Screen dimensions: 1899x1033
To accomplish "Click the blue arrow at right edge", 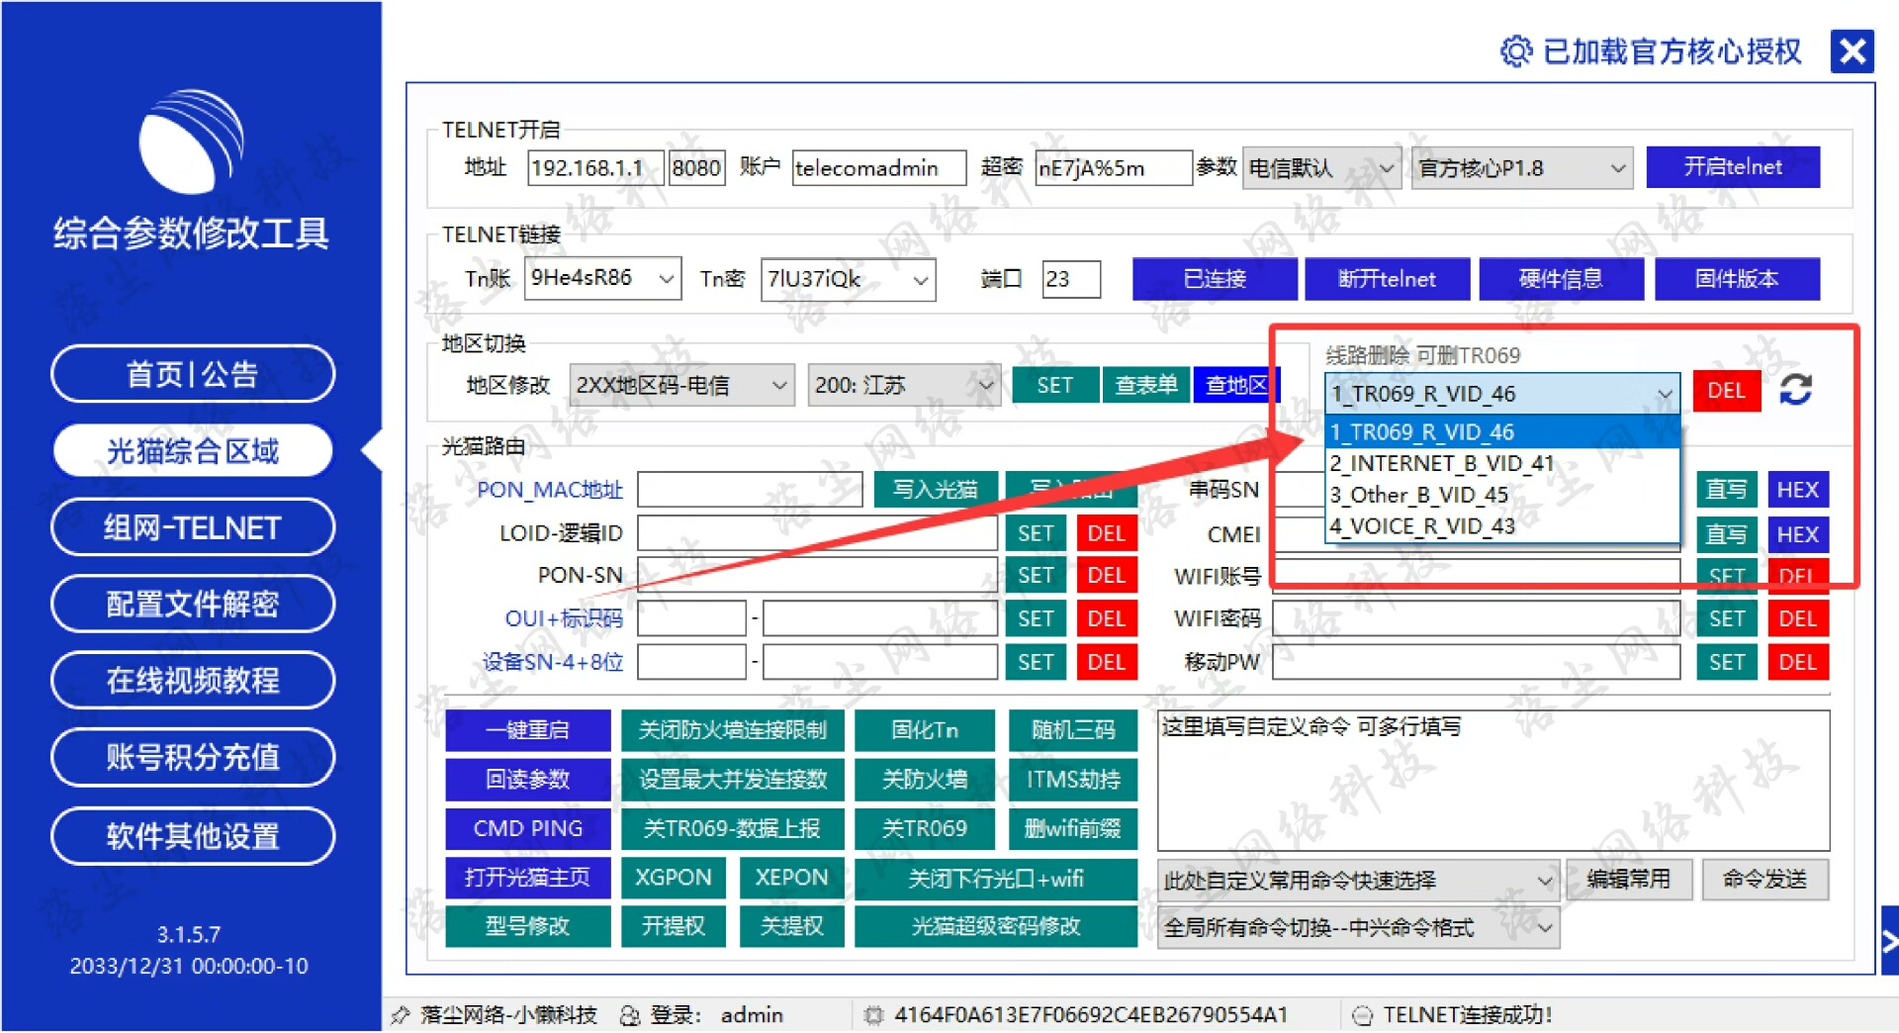I will click(1889, 941).
